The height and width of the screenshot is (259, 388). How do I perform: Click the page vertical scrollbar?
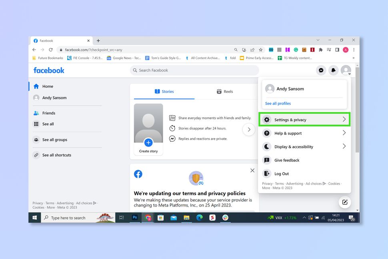(x=357, y=110)
